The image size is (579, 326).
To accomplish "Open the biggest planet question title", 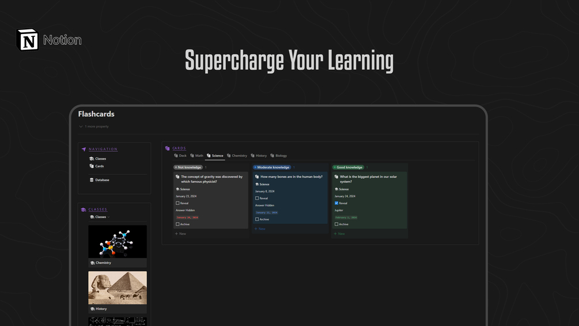I will (368, 179).
